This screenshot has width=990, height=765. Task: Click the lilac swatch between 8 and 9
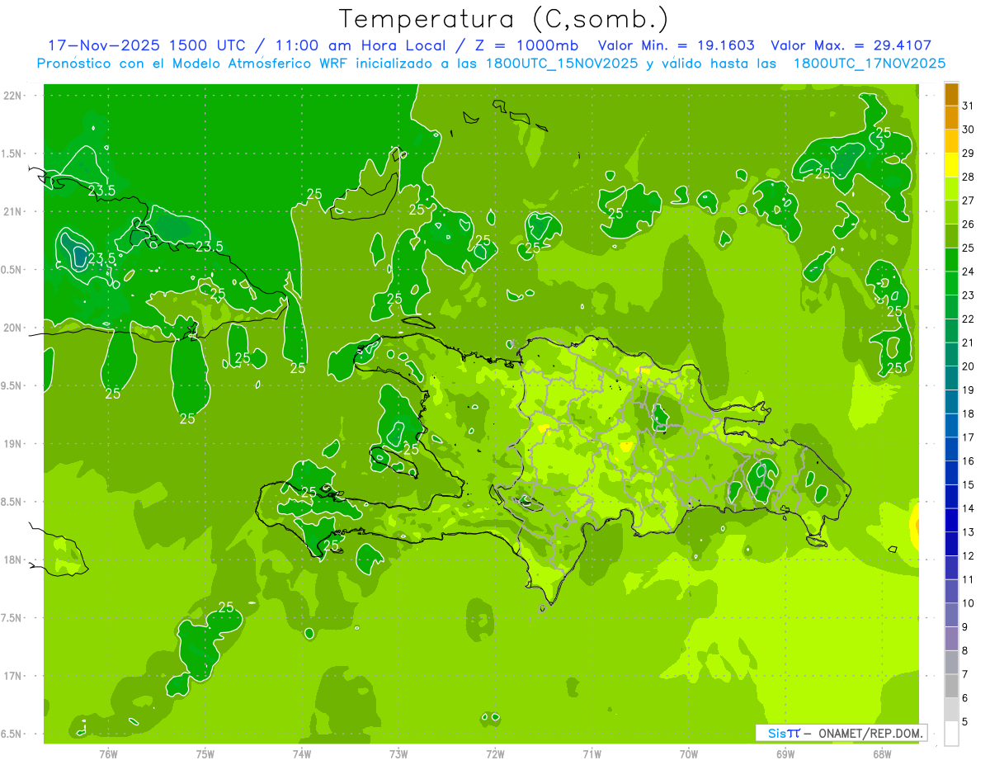951,639
